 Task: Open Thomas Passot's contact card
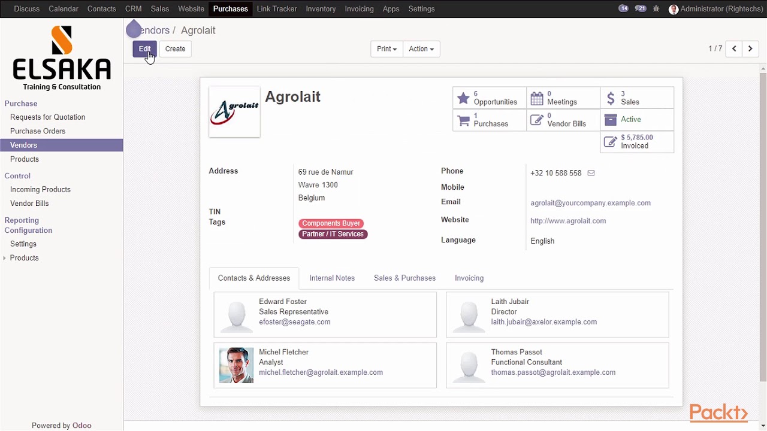(x=557, y=365)
